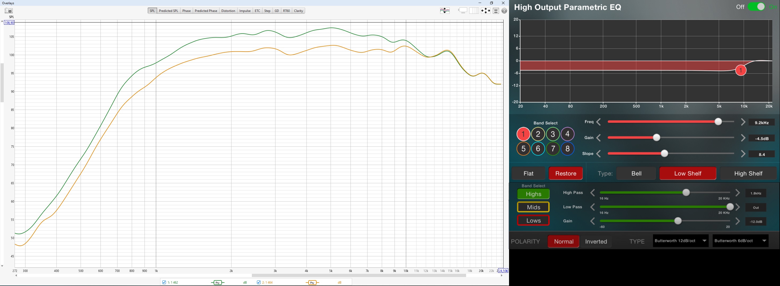This screenshot has width=780, height=286.
Task: Select EQ band 4 circle
Action: point(567,134)
